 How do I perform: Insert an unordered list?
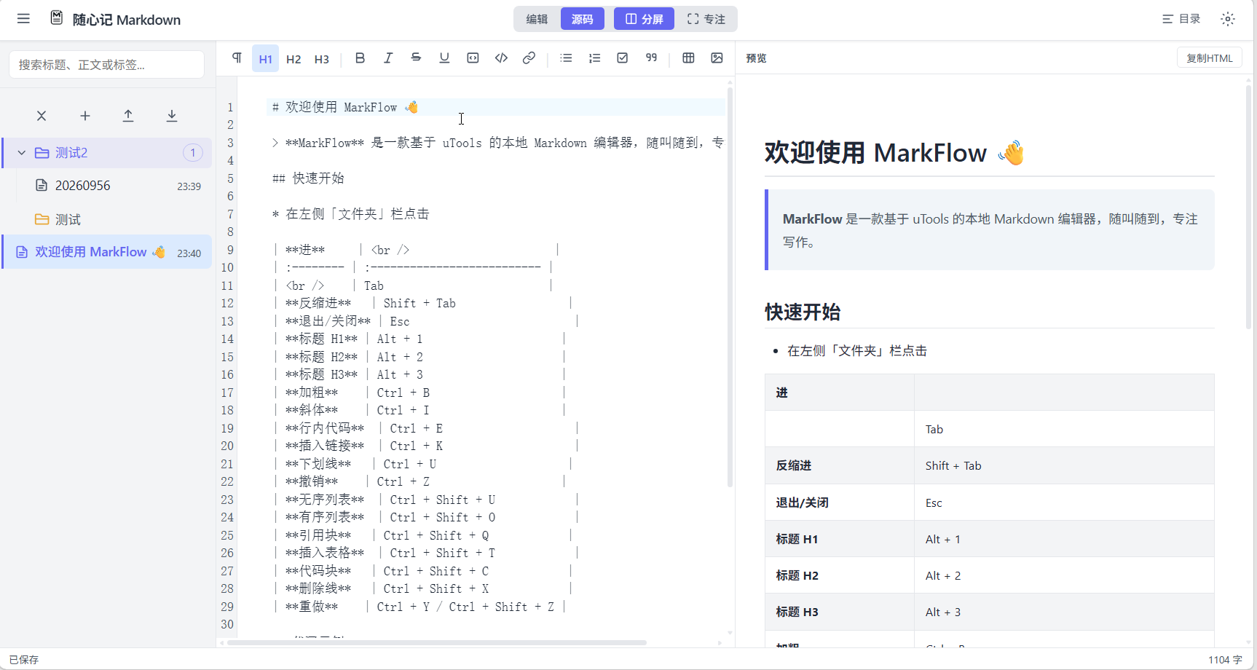coord(566,58)
